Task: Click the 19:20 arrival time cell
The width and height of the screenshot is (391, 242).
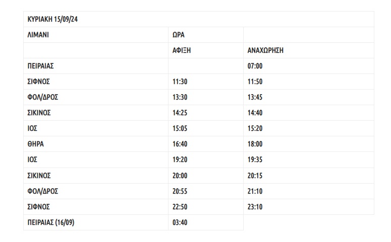Action: click(x=180, y=160)
